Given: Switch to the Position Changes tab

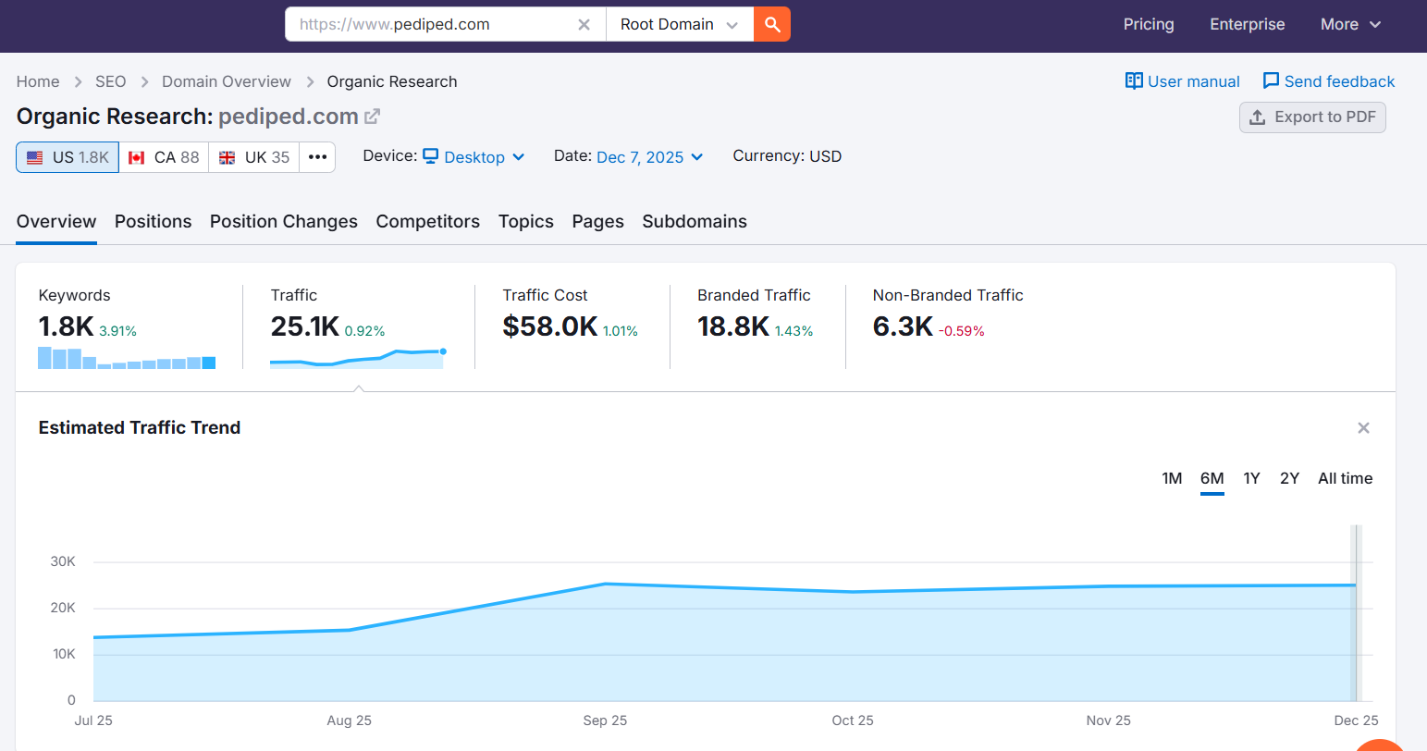Looking at the screenshot, I should point(283,222).
